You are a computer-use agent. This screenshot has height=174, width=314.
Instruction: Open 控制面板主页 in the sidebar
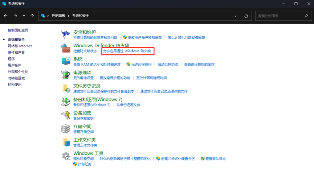[18, 30]
